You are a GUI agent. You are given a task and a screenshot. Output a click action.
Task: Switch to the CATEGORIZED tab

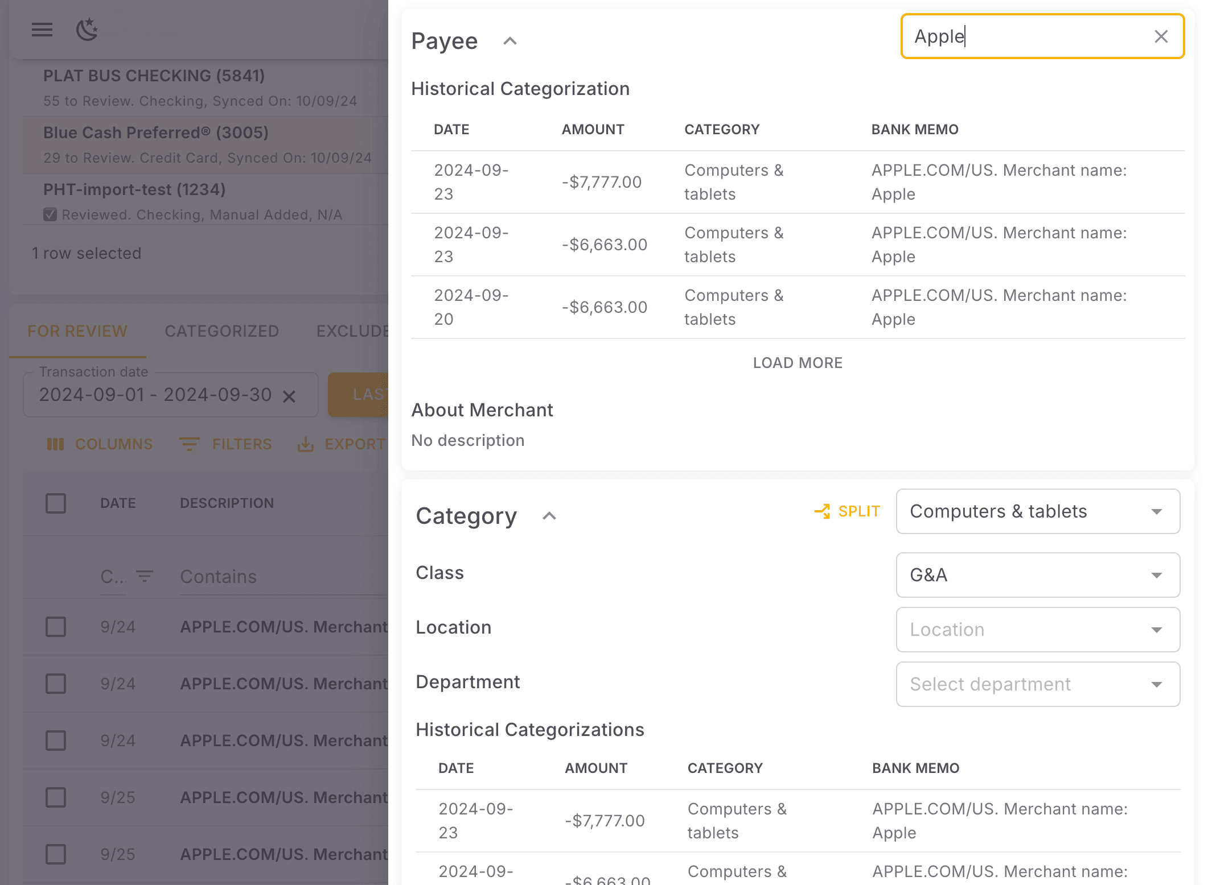coord(221,331)
